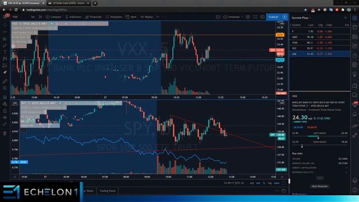Collapse the SPY indicator legend chevron
Image resolution: width=359 pixels, height=202 pixels.
click(24, 130)
